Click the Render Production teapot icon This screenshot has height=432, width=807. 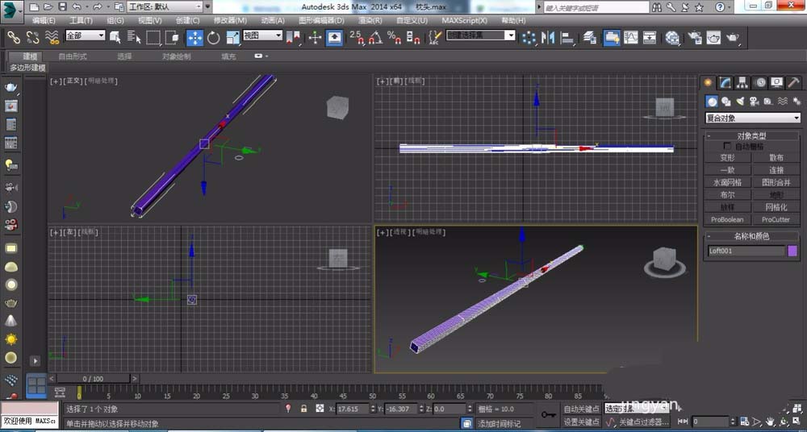click(733, 37)
